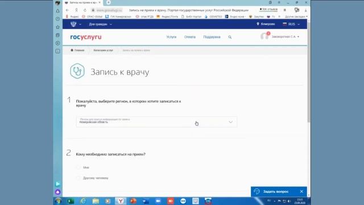This screenshot has width=364, height=205.
Task: Go to 'Категории услуг' breadcrumb
Action: coord(104,50)
